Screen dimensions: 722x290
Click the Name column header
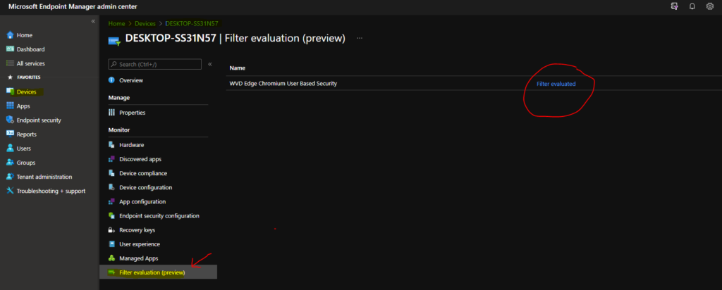[237, 68]
